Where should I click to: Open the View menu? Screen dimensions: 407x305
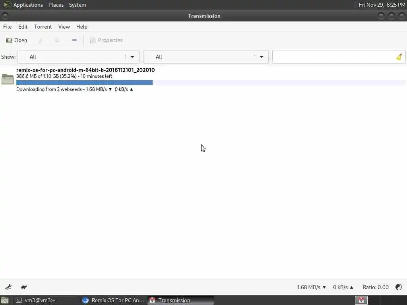64,27
